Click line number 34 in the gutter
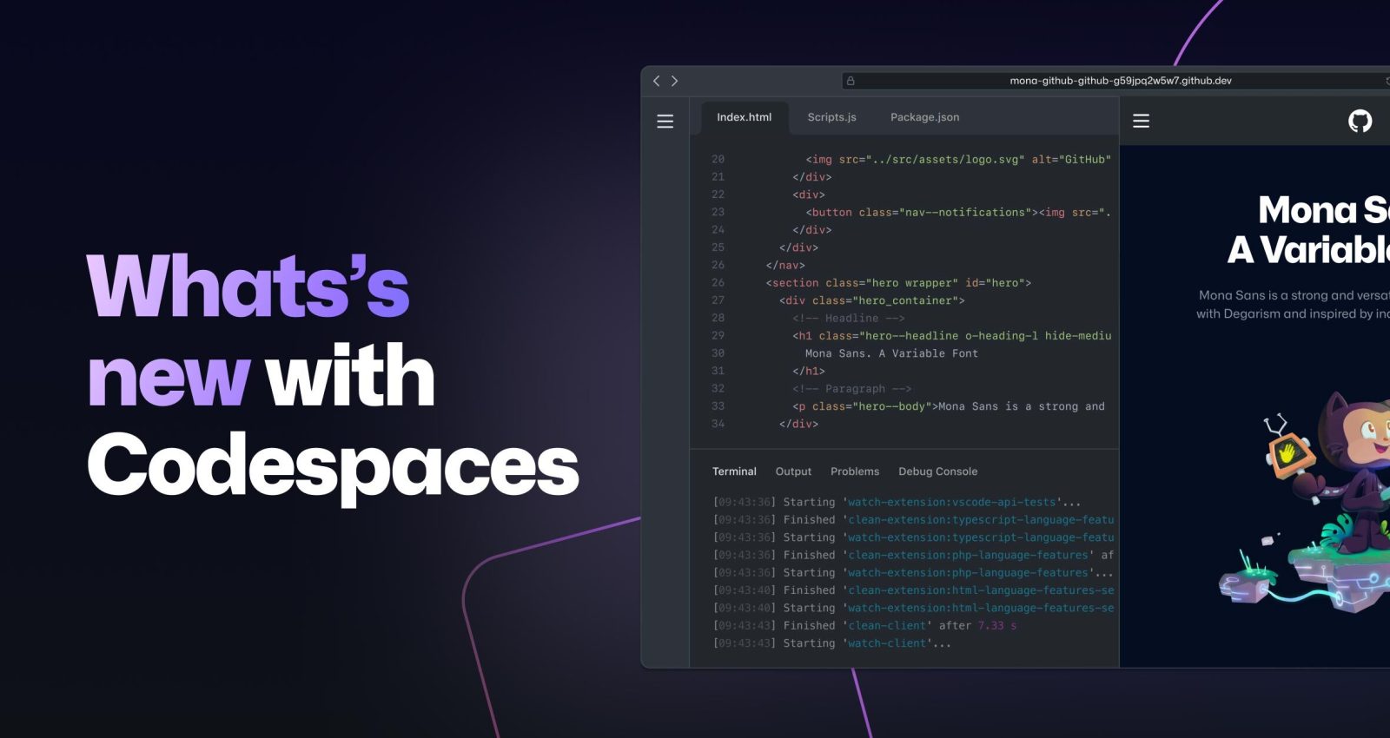Screen dimensions: 1390x738 click(718, 424)
